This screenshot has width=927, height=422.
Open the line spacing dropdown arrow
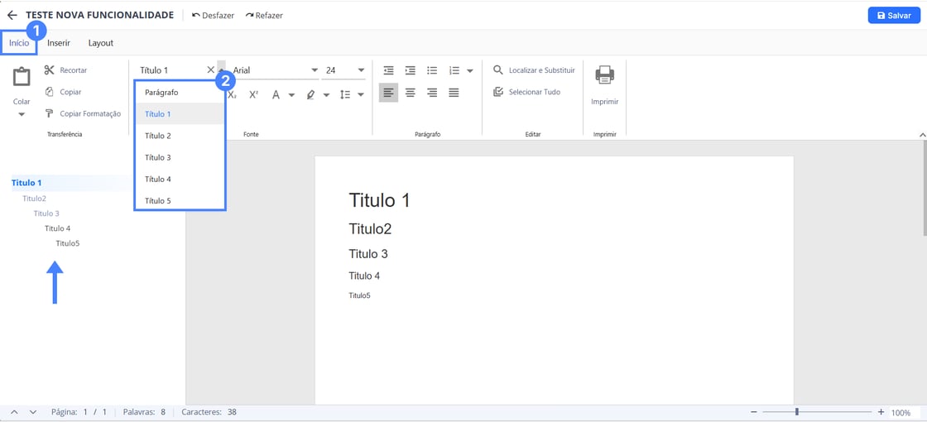[x=361, y=95]
